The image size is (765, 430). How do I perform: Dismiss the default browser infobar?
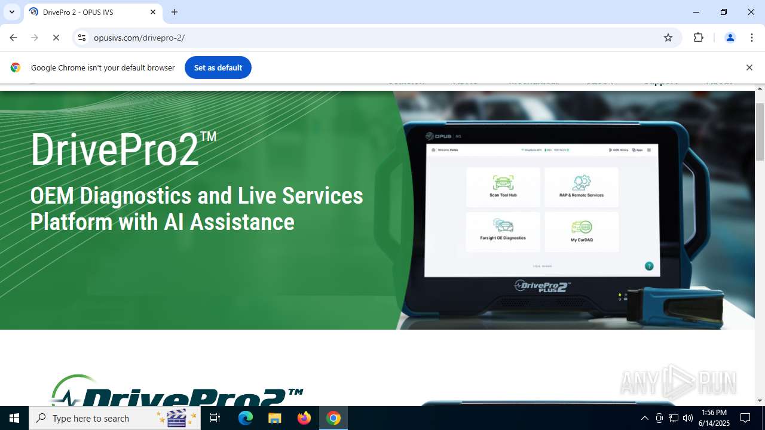coord(749,67)
